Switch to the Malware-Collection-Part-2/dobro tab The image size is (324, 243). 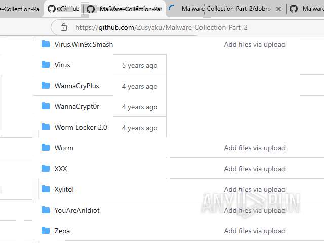tap(226, 9)
